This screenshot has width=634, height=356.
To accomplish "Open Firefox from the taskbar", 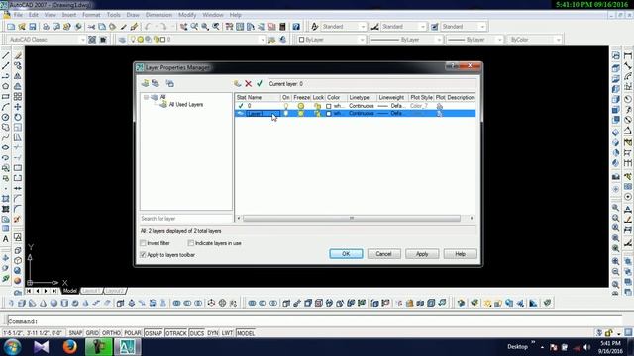I will pos(69,347).
